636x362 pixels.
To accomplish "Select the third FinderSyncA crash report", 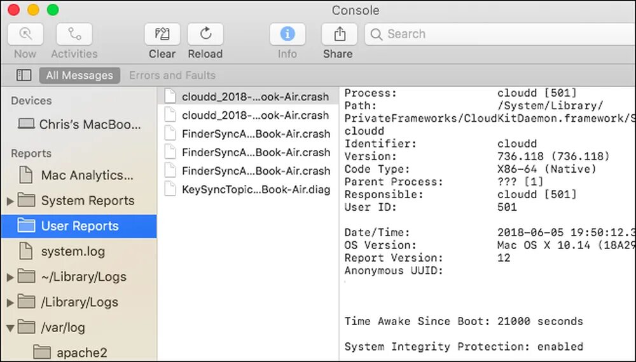I will point(248,171).
